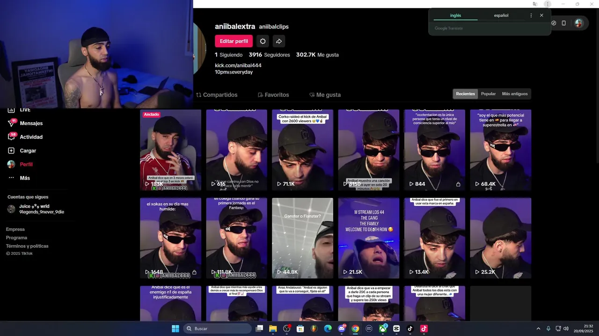The width and height of the screenshot is (599, 336).
Task: Click the Mensajes icon in sidebar
Action: [x=11, y=123]
